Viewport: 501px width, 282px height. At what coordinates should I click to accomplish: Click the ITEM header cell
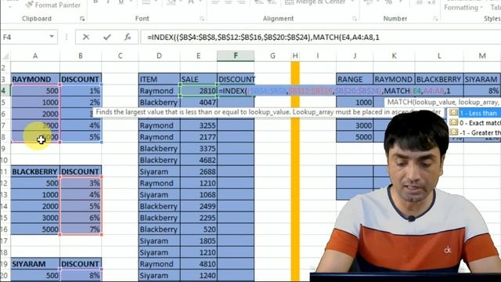(159, 79)
